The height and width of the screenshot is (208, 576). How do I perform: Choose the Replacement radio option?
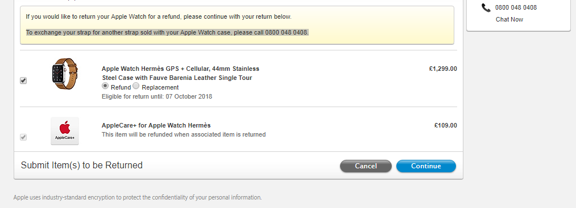(136, 86)
